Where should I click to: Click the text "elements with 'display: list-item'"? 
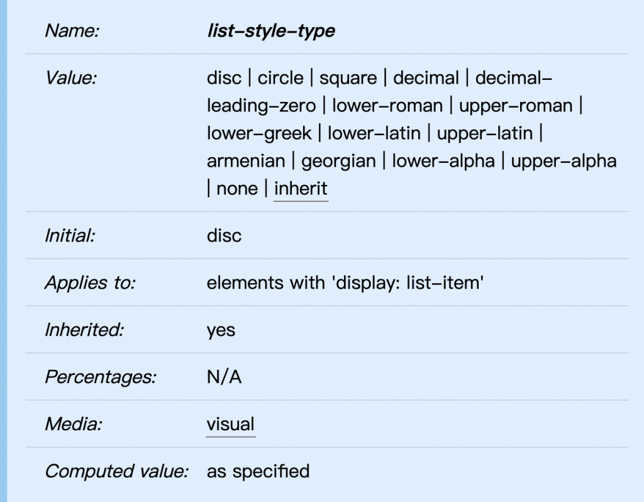[345, 283]
